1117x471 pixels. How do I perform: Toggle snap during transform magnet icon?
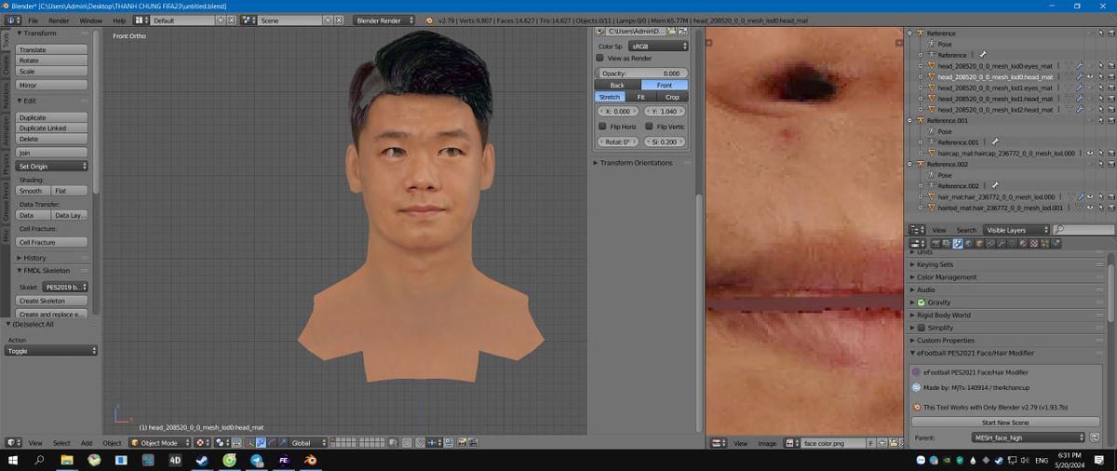click(x=419, y=443)
